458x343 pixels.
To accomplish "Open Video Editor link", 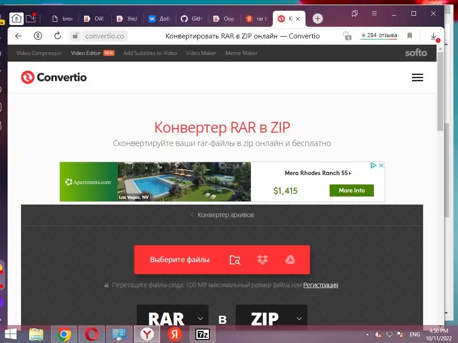I will pyautogui.click(x=86, y=53).
